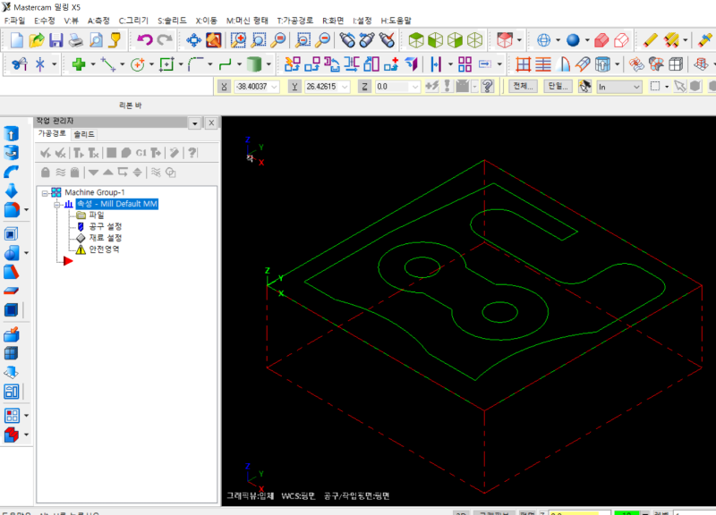Viewport: 716px width, 515px height.
Task: Click the 단일 button in the status bar
Action: (x=558, y=86)
